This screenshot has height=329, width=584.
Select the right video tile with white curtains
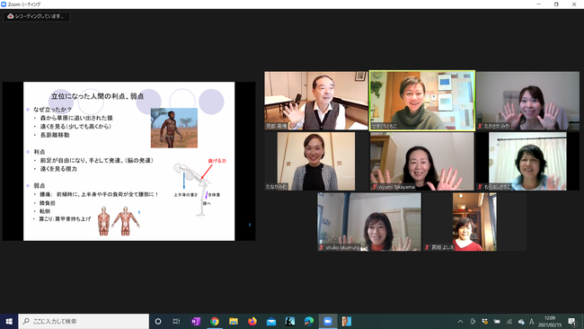tap(527, 161)
